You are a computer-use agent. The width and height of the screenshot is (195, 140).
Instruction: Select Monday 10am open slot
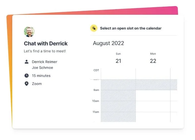153,106
